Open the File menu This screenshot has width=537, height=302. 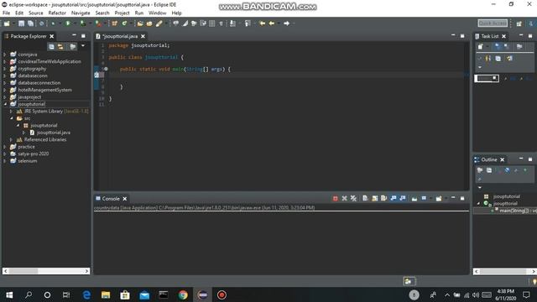point(6,13)
